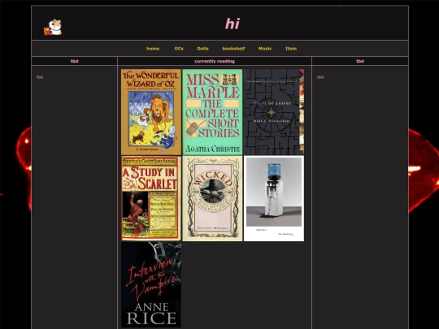Navigate to the bookshelf page
439x329 pixels.
233,49
